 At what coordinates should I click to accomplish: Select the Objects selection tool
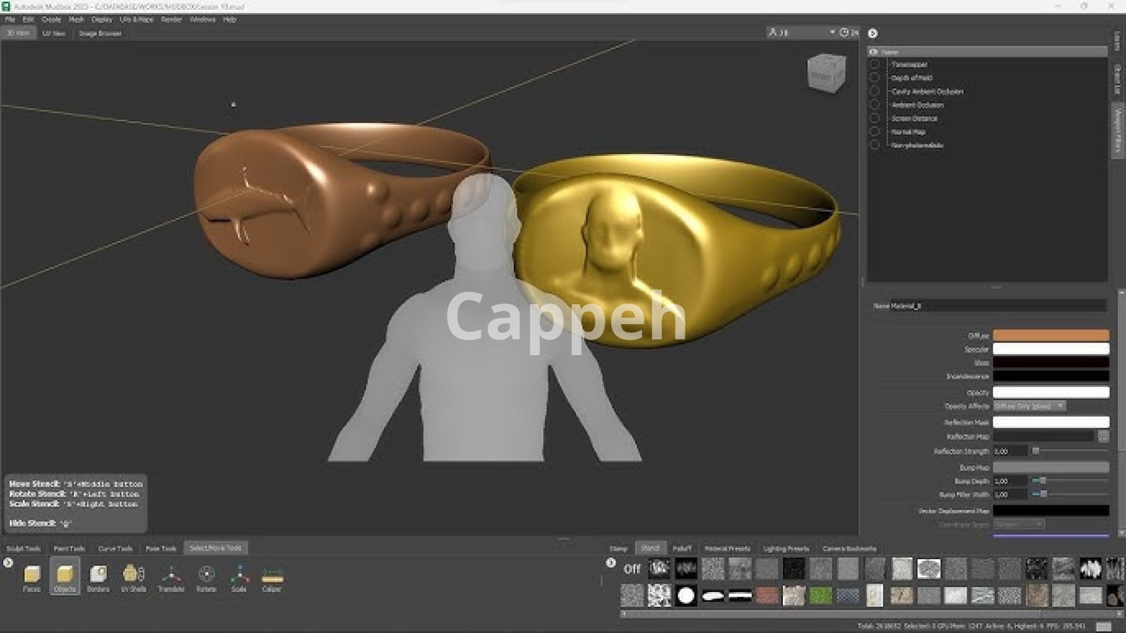point(65,577)
